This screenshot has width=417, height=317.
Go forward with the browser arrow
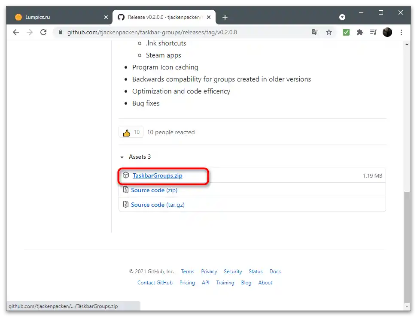(30, 33)
